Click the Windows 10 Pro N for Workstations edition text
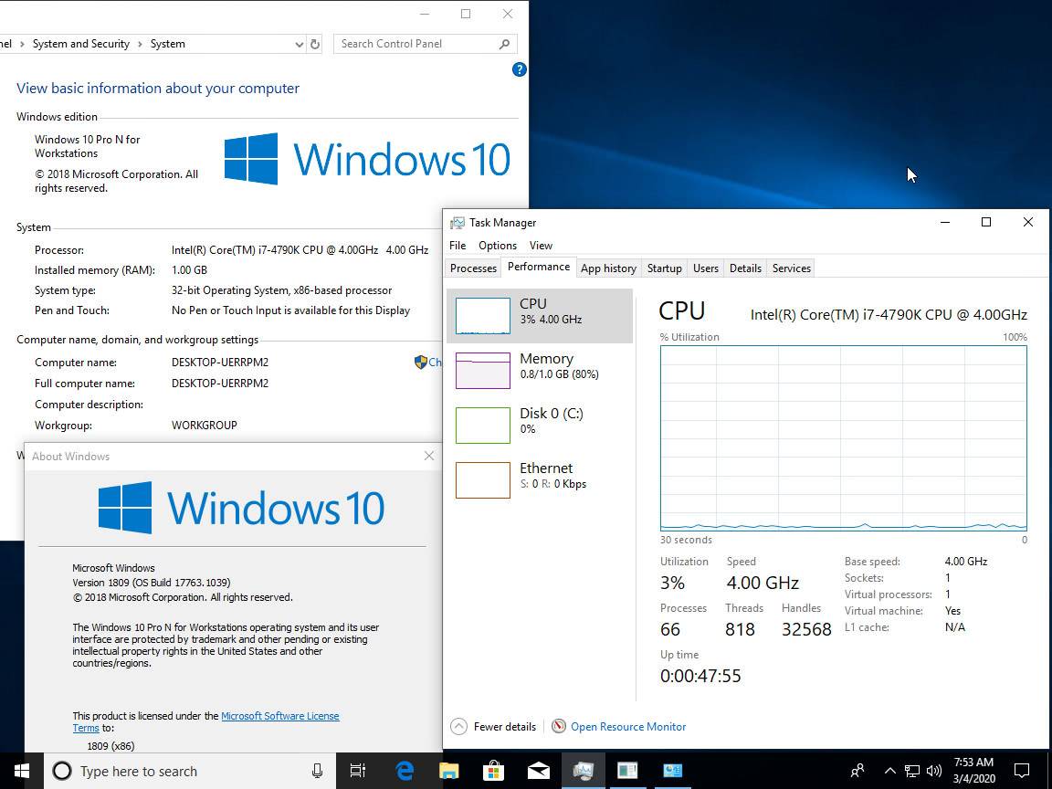 (88, 146)
